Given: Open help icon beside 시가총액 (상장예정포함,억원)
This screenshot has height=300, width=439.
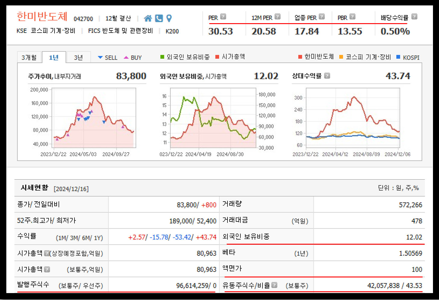Looking at the screenshot, I should 47,253.
